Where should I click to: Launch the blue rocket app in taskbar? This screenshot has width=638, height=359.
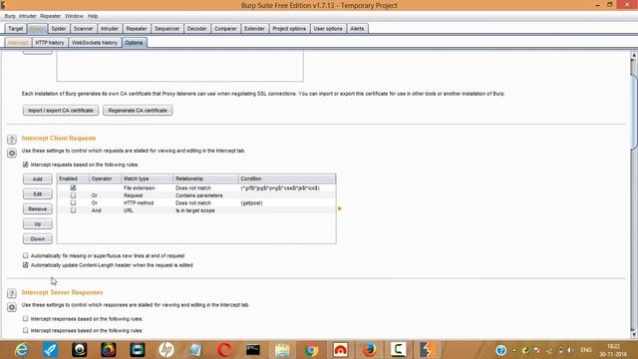(51, 350)
